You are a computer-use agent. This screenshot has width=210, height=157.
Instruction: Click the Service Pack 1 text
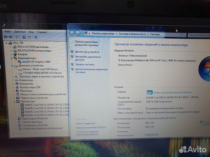[x=125, y=65]
